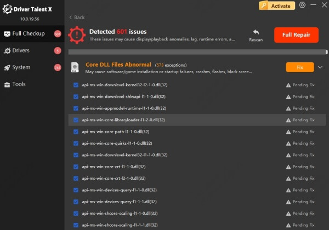Viewport: 329px width, 230px height.
Task: Select the api-ms-win-shcore-scaling-l1-1-0.dll file name
Action: 120,214
